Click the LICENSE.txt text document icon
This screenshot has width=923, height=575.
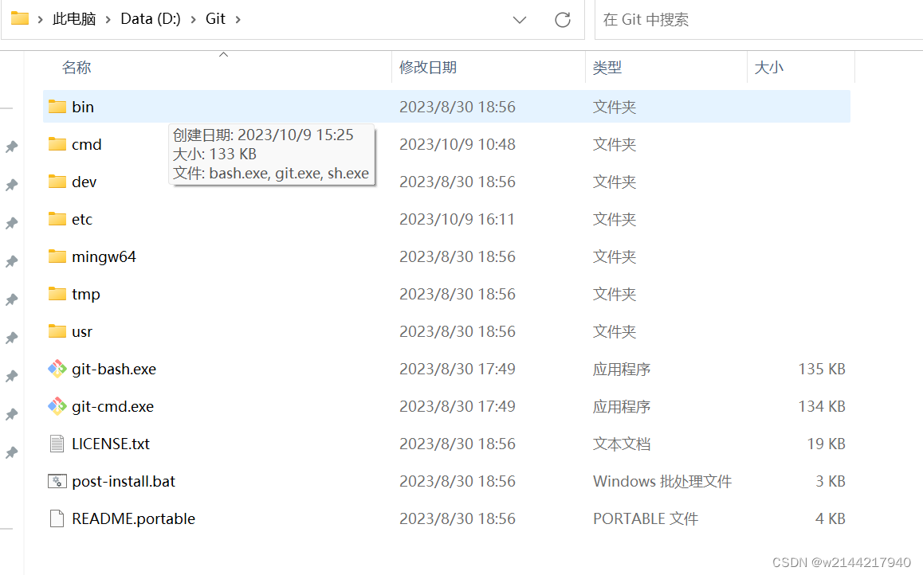click(x=56, y=444)
